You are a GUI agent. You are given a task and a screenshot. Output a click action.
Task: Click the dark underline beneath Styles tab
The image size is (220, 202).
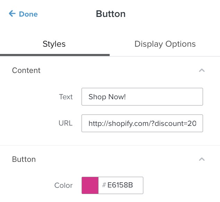point(55,55)
